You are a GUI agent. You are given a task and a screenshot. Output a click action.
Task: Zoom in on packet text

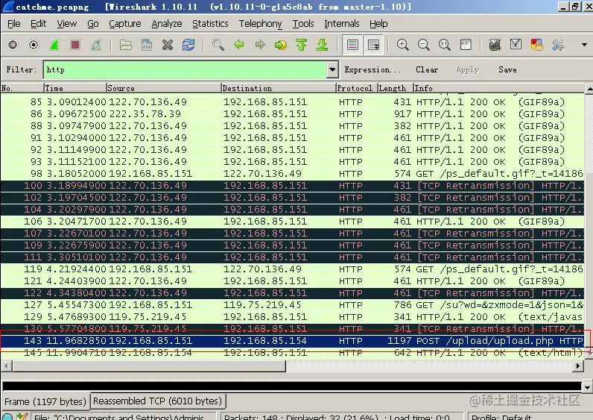pyautogui.click(x=402, y=45)
